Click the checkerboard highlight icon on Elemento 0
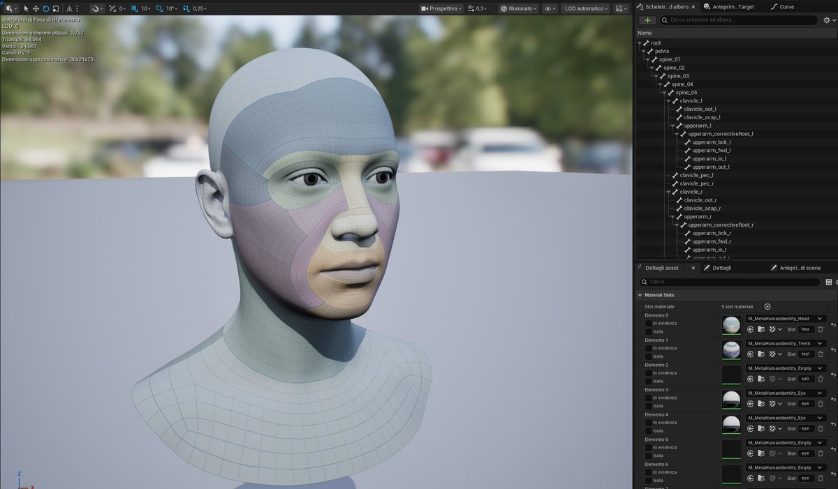This screenshot has height=489, width=838. coord(772,329)
